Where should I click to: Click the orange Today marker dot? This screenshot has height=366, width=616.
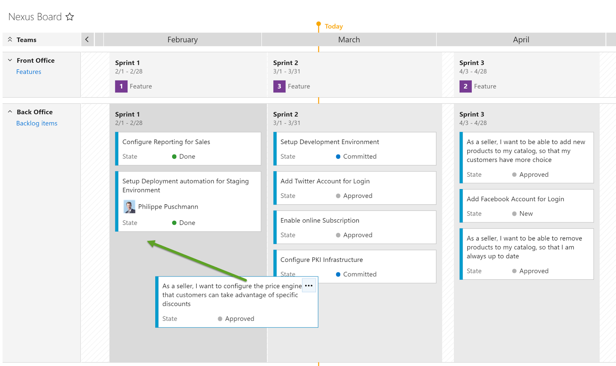tap(318, 24)
